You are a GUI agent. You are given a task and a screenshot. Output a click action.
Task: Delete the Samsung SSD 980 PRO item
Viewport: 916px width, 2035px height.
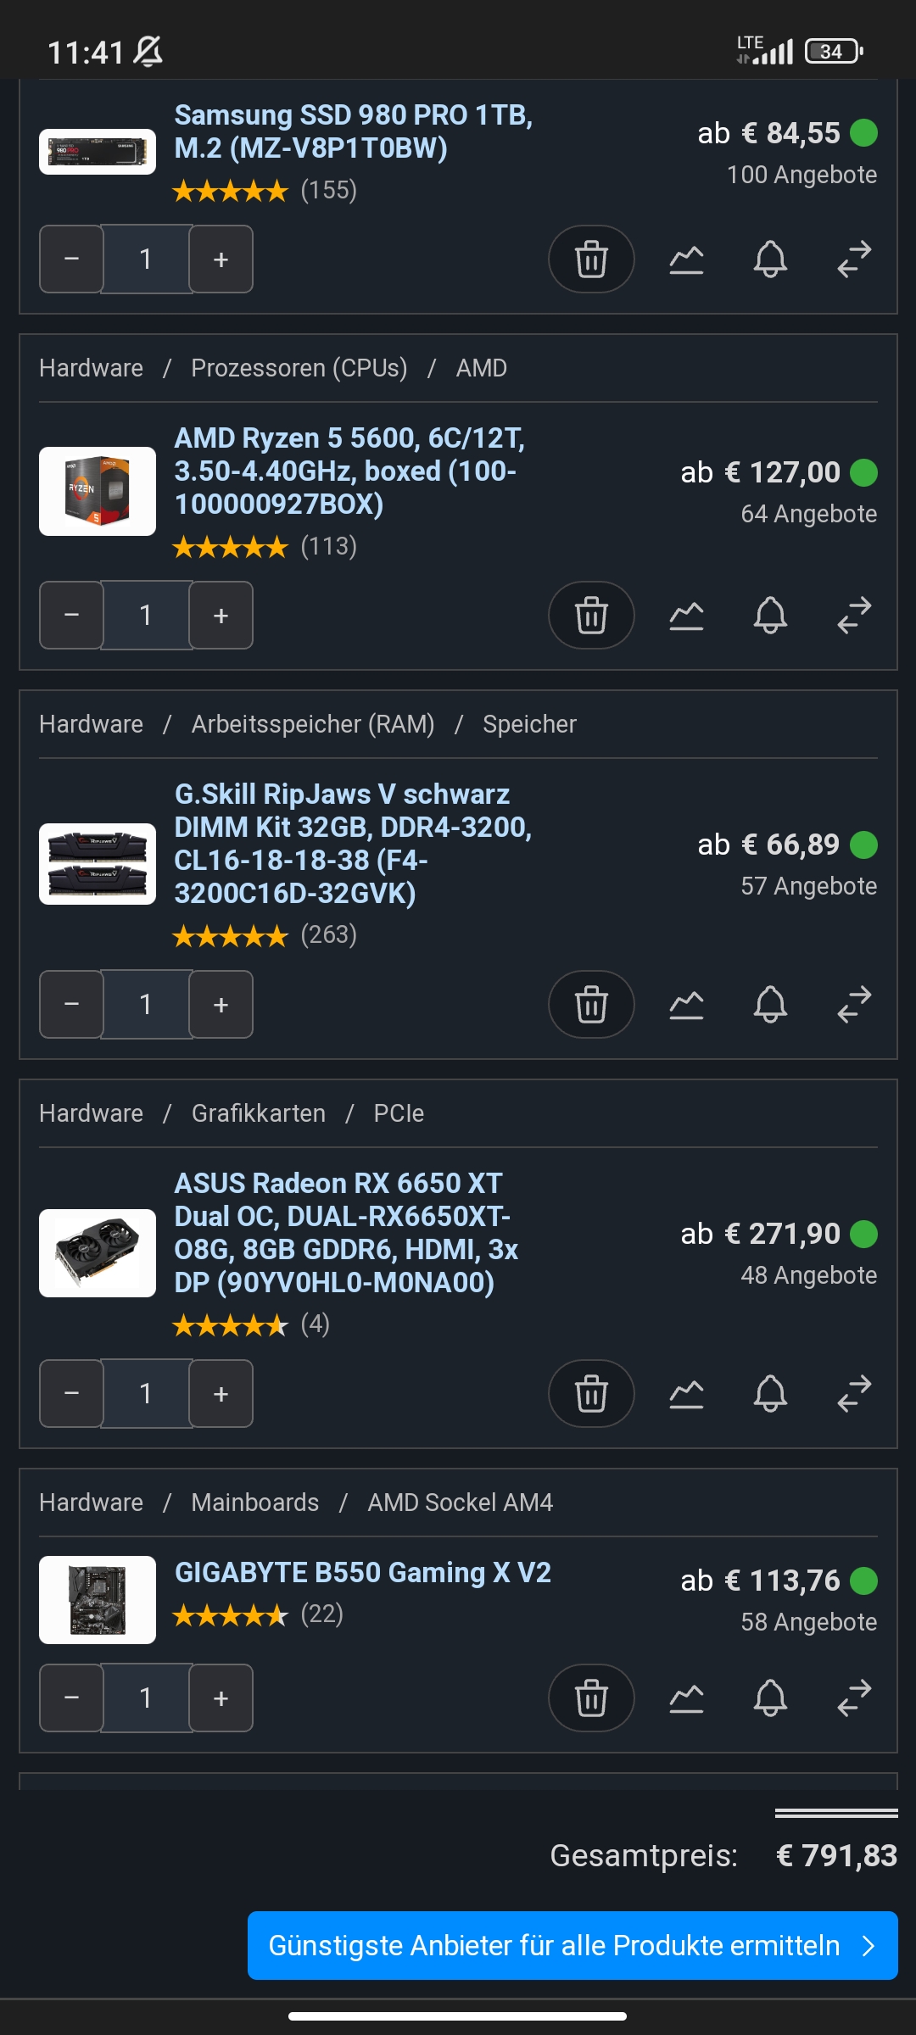591,259
